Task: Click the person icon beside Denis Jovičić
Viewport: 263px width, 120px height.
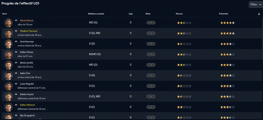Action: [16, 63]
